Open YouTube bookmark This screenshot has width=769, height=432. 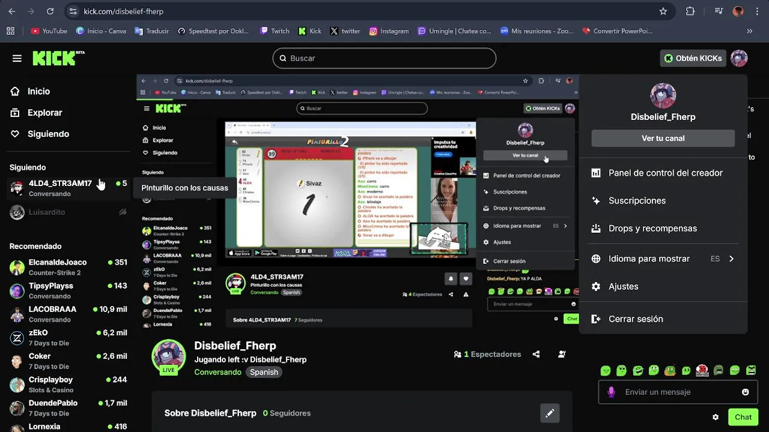(49, 31)
